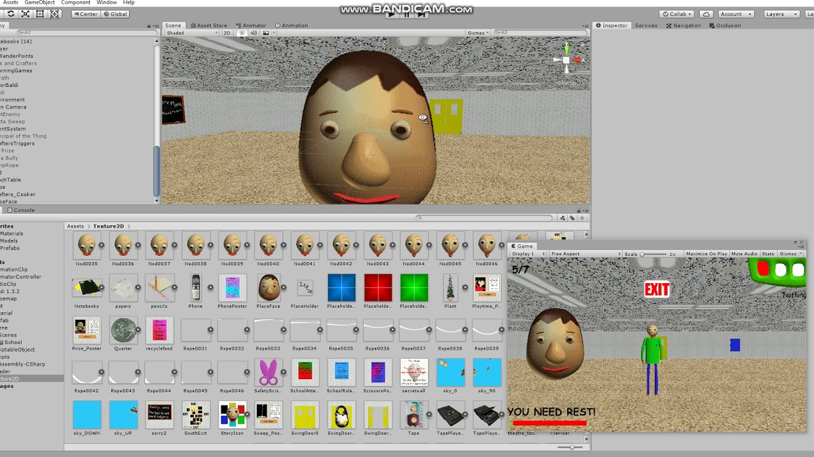Open scene Gizmos dropdown
814x457 pixels.
coord(478,33)
